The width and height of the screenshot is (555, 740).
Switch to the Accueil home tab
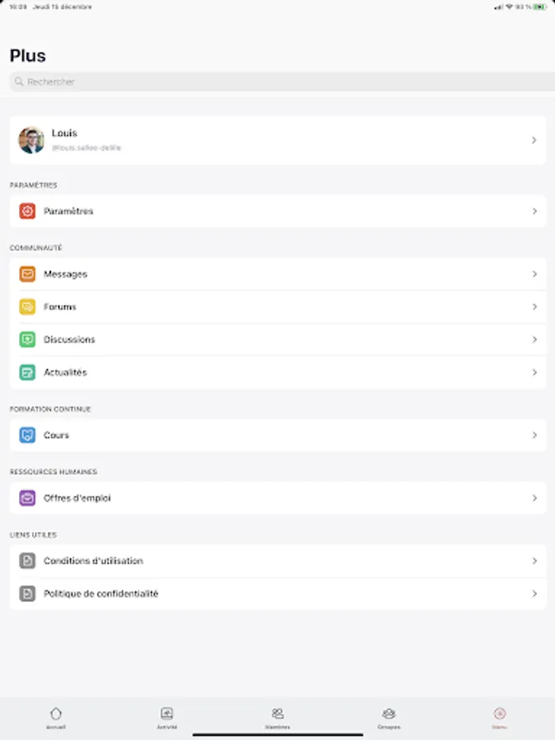(x=56, y=719)
